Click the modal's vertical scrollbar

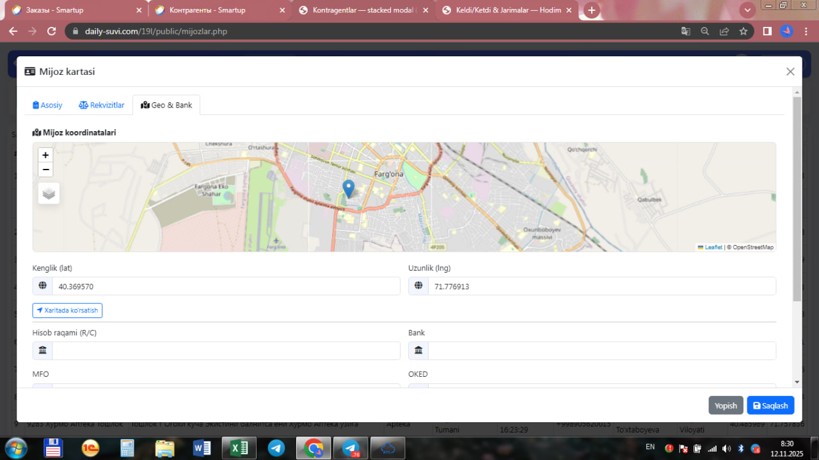click(797, 198)
